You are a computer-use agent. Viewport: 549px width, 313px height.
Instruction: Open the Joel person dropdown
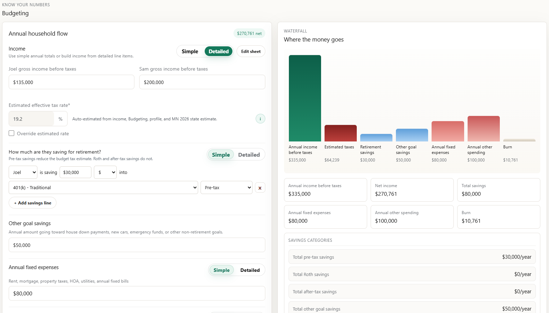pos(23,172)
